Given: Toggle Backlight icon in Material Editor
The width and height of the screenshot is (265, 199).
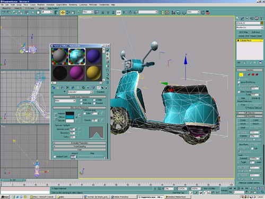Looking at the screenshot, I should click(107, 54).
